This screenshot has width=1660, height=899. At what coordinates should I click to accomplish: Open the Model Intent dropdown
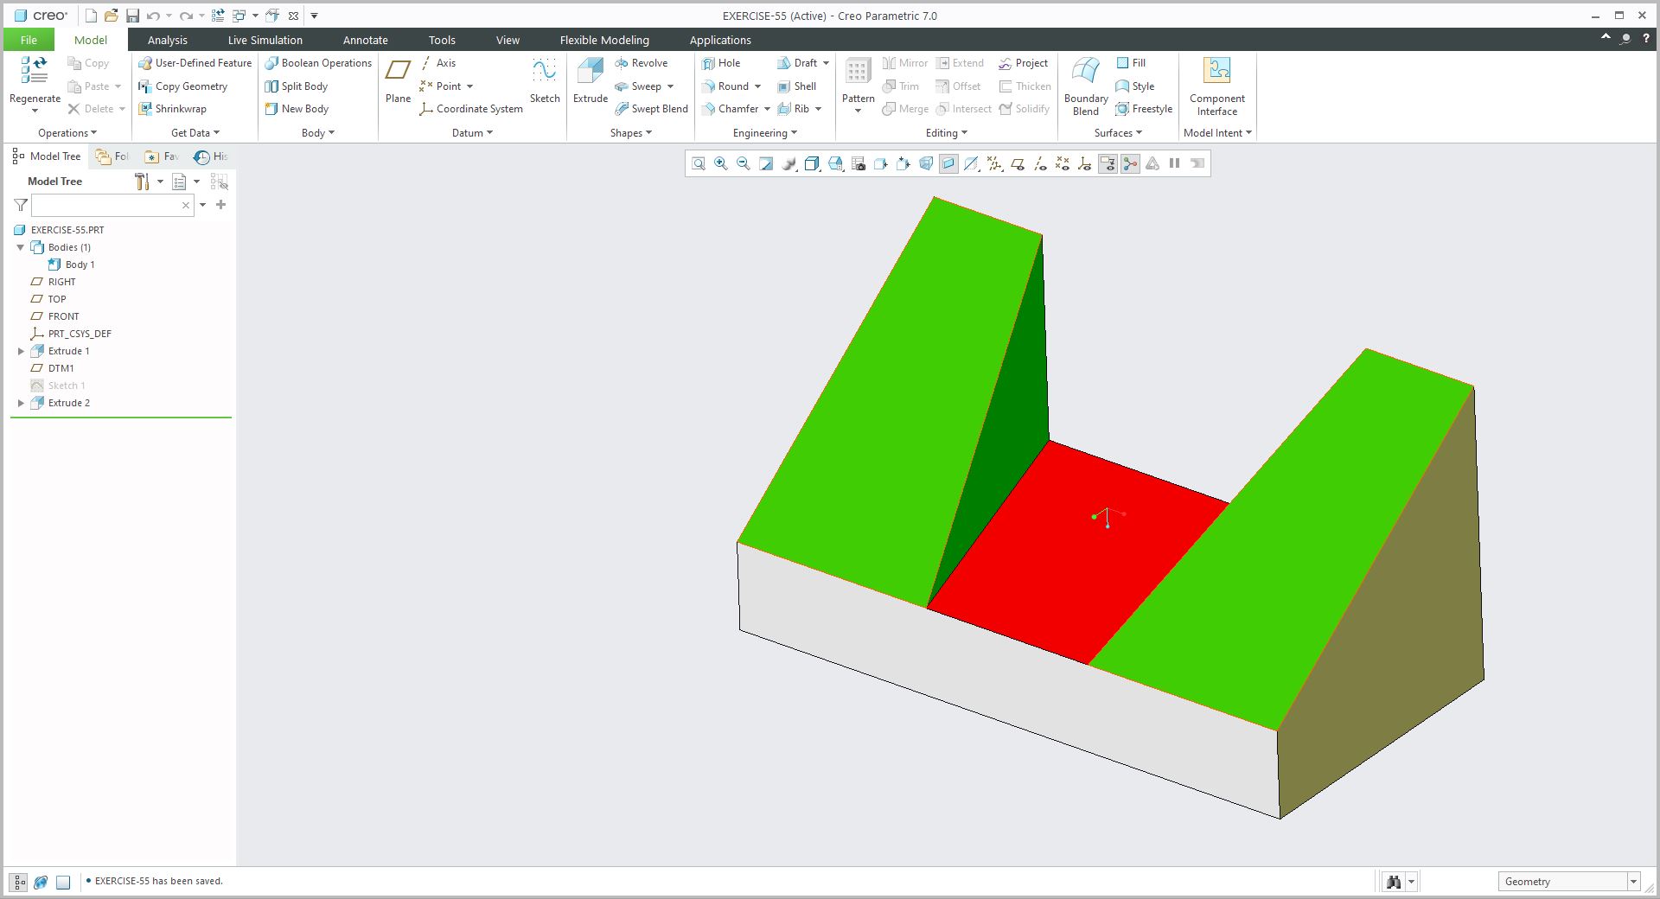tap(1217, 133)
